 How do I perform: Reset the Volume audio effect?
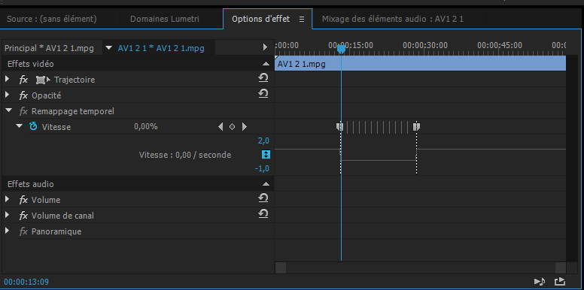point(263,198)
